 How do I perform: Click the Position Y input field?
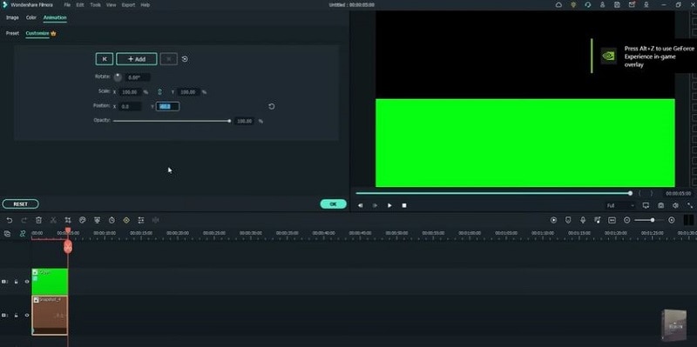[167, 106]
